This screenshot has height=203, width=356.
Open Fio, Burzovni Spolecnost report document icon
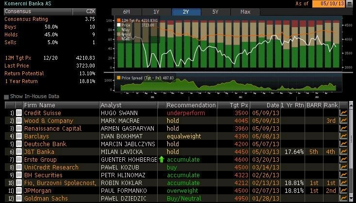pyautogui.click(x=19, y=183)
